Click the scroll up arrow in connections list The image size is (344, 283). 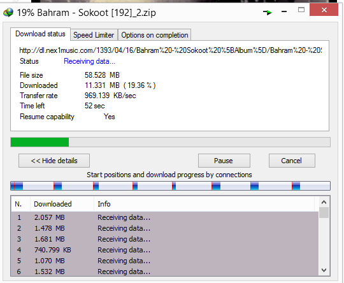pyautogui.click(x=324, y=202)
